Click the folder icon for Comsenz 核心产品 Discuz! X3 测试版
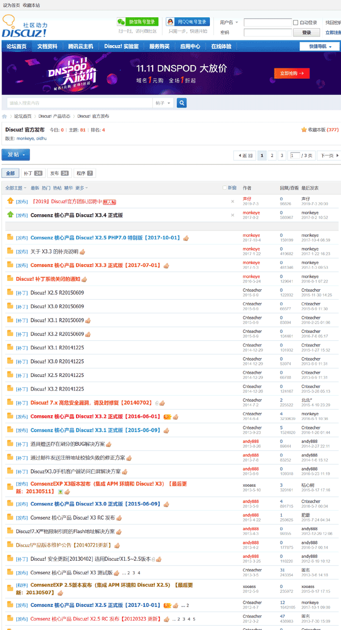Screen dimensions: 341x630 [10, 572]
